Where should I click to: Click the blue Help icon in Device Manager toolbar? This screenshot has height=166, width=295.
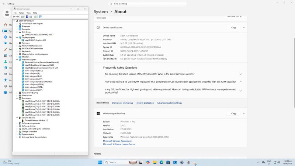[x=27, y=17]
